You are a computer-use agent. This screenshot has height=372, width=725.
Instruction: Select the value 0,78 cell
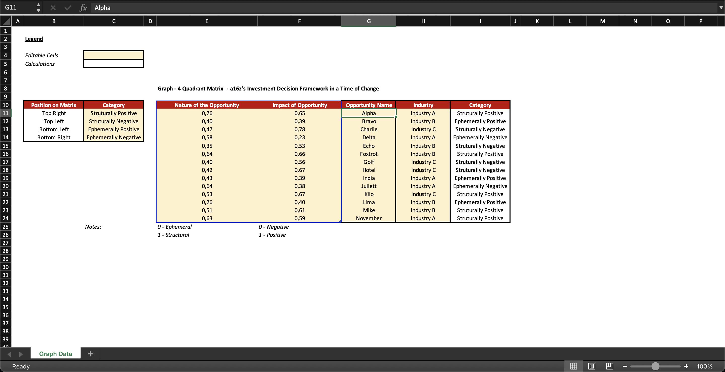click(x=300, y=129)
